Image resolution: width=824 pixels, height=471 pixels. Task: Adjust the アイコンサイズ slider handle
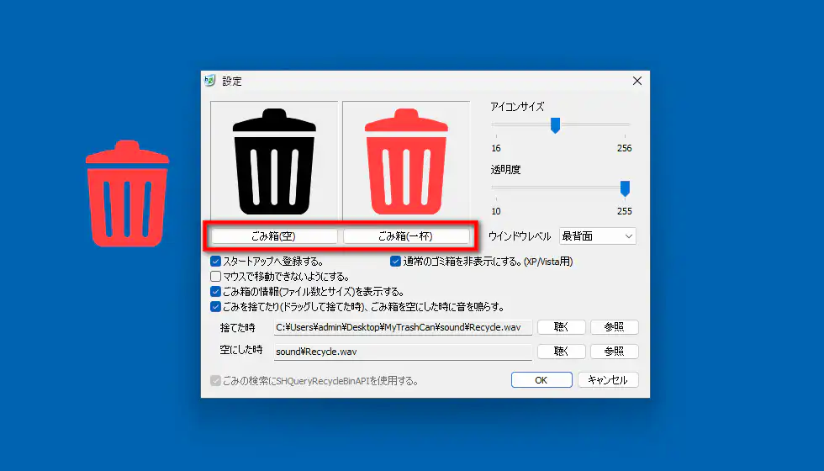(555, 125)
